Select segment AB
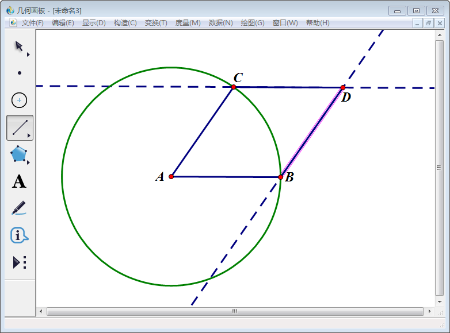Image resolution: width=450 pixels, height=333 pixels. click(226, 177)
